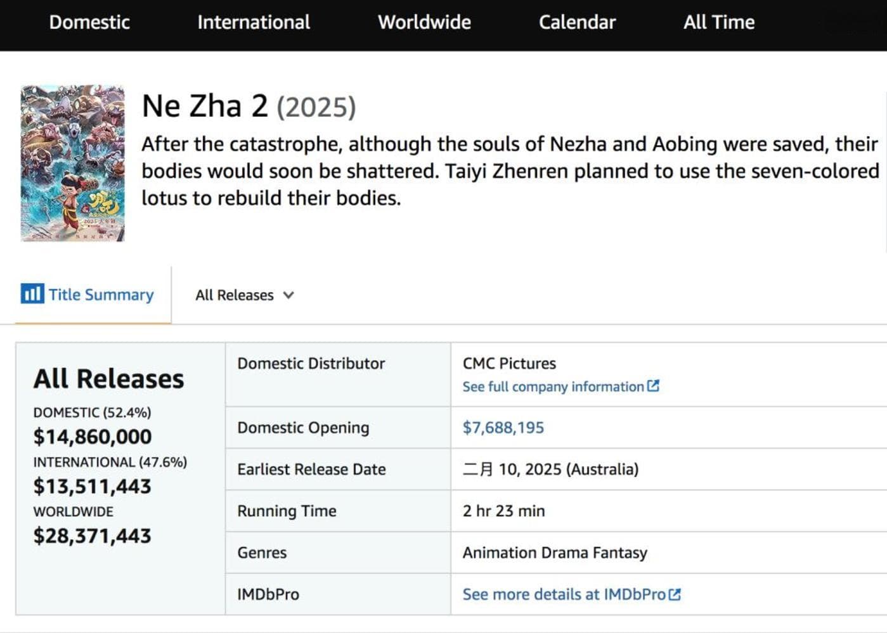Click the DOMESTIC (52.4%) label

click(92, 412)
